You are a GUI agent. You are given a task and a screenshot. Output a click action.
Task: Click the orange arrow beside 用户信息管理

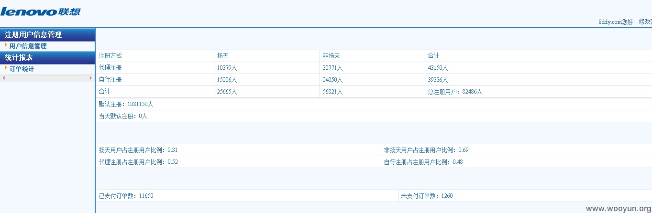pyautogui.click(x=6, y=45)
